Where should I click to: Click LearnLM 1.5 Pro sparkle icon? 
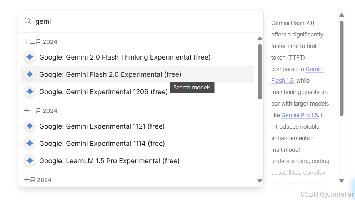(x=30, y=161)
